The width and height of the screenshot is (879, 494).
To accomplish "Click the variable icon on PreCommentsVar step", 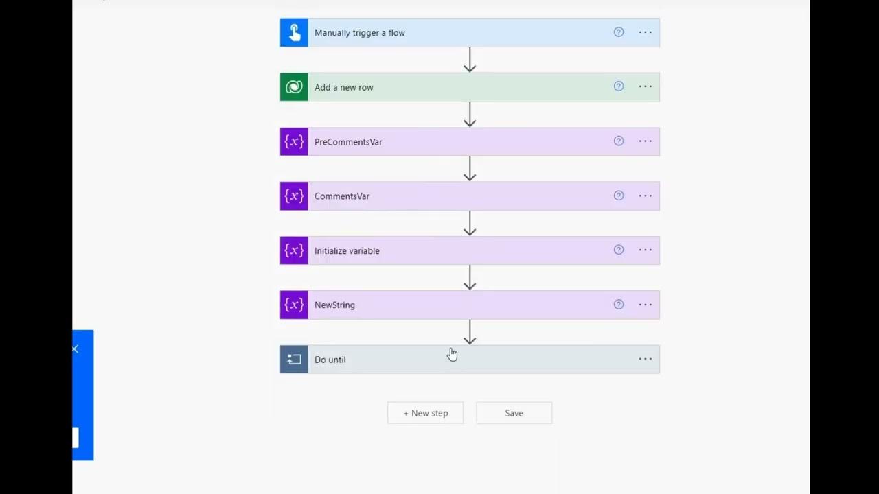I will [294, 141].
